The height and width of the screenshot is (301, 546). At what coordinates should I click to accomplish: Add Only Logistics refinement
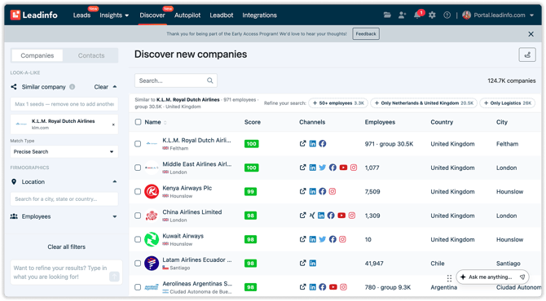[x=508, y=103]
